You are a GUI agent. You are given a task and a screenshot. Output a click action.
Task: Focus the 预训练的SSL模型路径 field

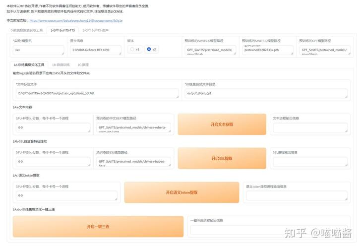(x=134, y=162)
